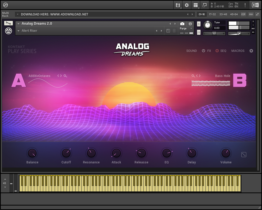This screenshot has height=210, width=262.
Task: Switch to rack page 01-16
Action: click(202, 14)
